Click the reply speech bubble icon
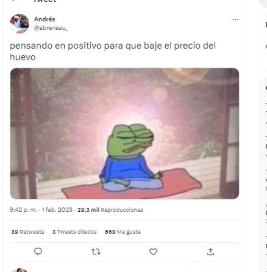Image resolution: width=267 pixels, height=272 pixels. click(x=38, y=251)
